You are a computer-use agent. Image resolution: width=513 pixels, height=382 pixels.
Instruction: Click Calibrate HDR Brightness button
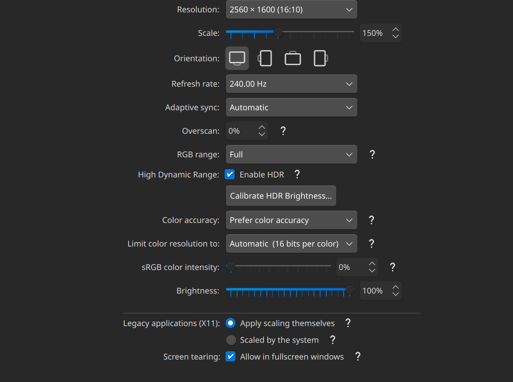pyautogui.click(x=281, y=196)
